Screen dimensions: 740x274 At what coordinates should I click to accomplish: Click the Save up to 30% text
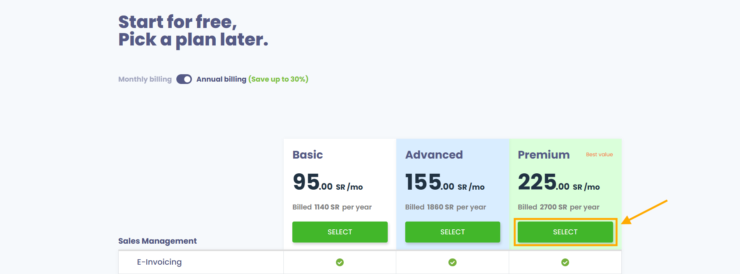coord(278,79)
